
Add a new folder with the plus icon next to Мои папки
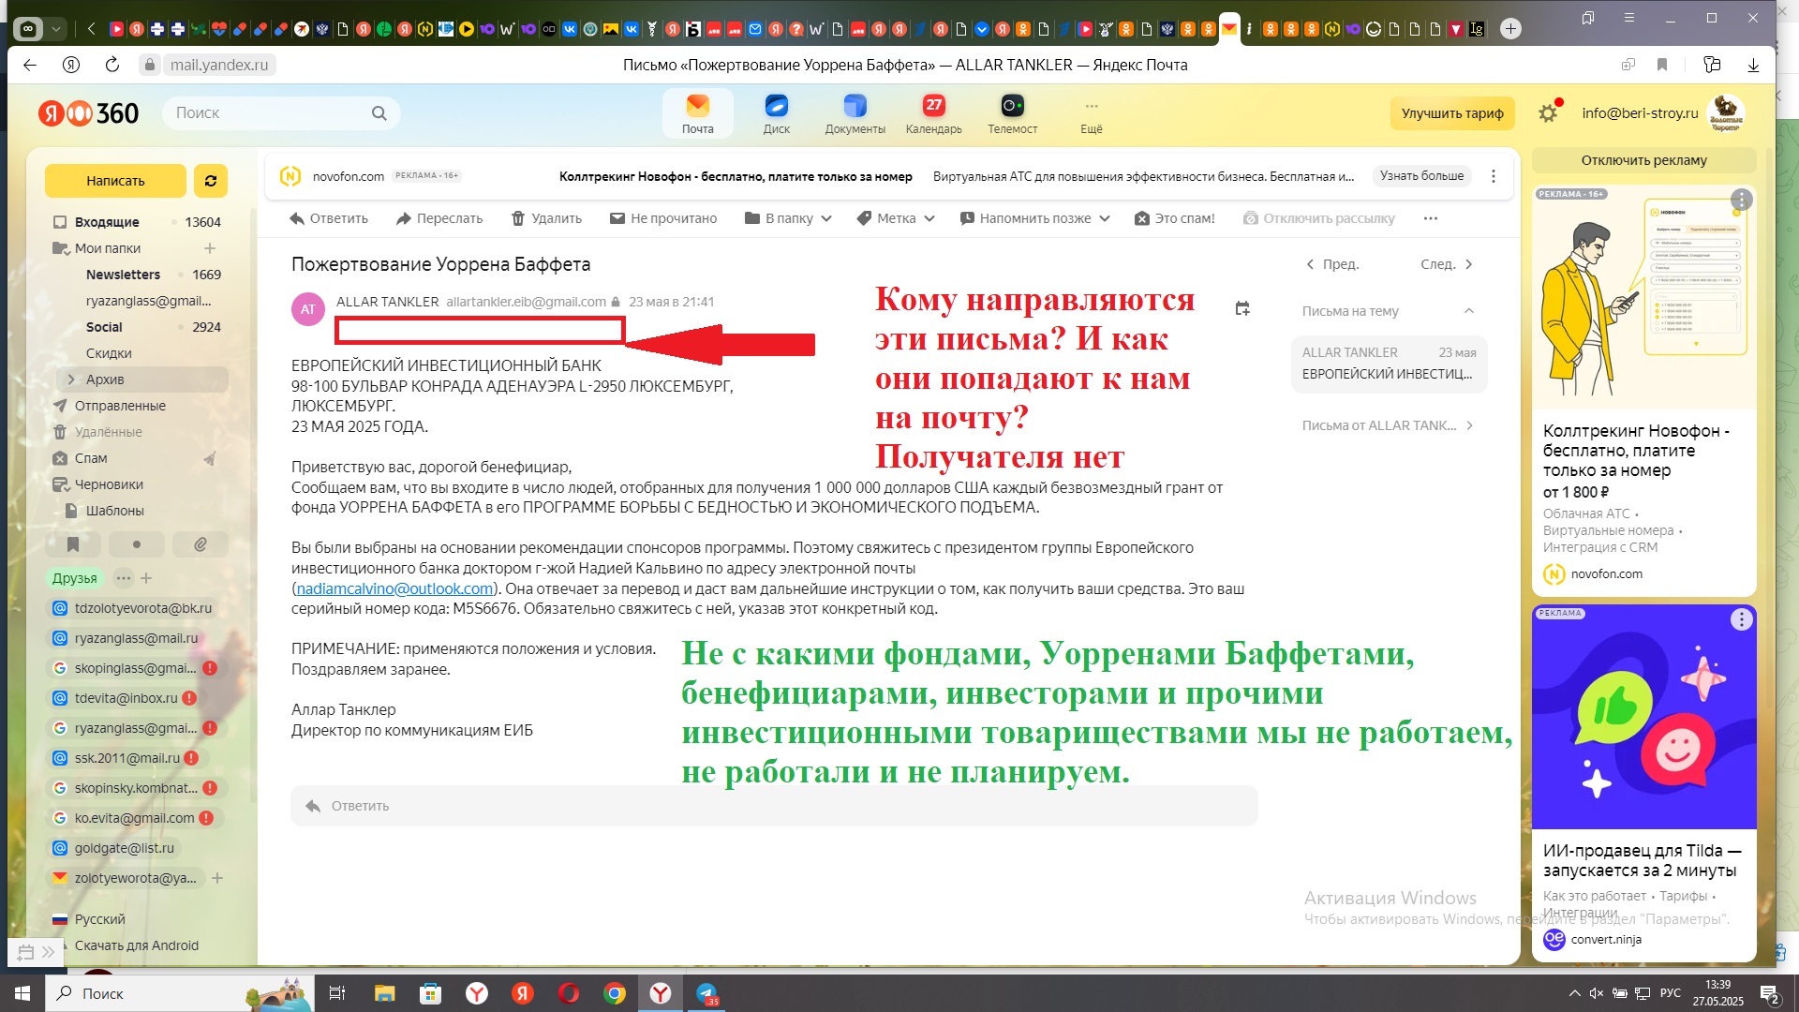(x=210, y=248)
